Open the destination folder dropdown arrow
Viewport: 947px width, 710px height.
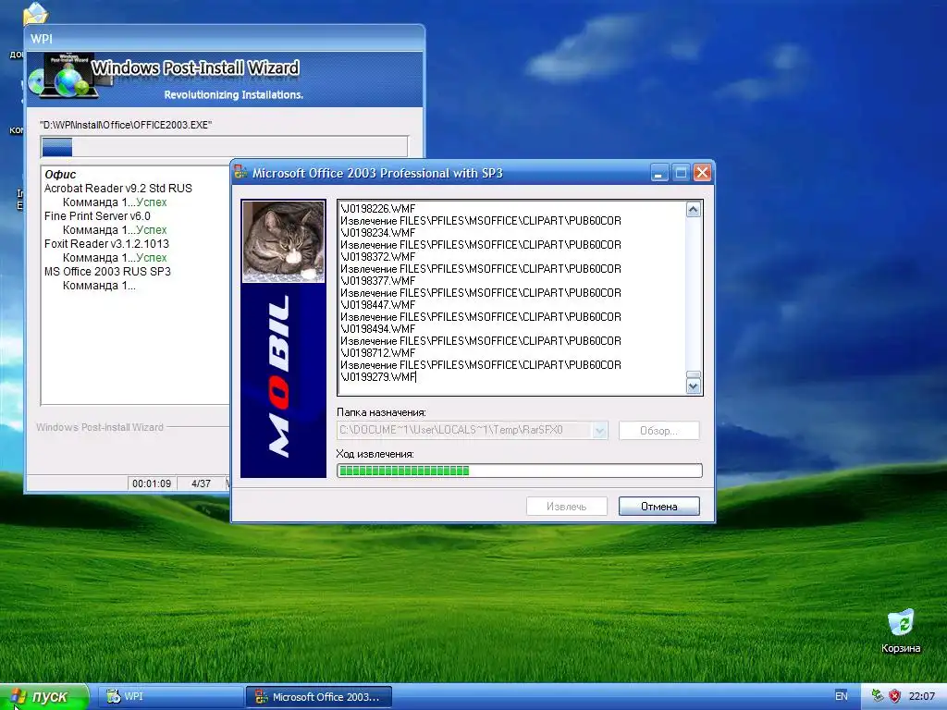599,431
